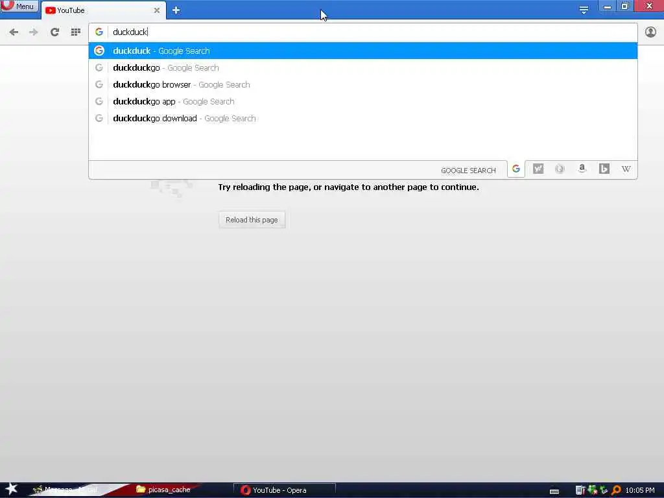The height and width of the screenshot is (498, 664).
Task: Reload the current page with toolbar icon
Action: pyautogui.click(x=54, y=32)
